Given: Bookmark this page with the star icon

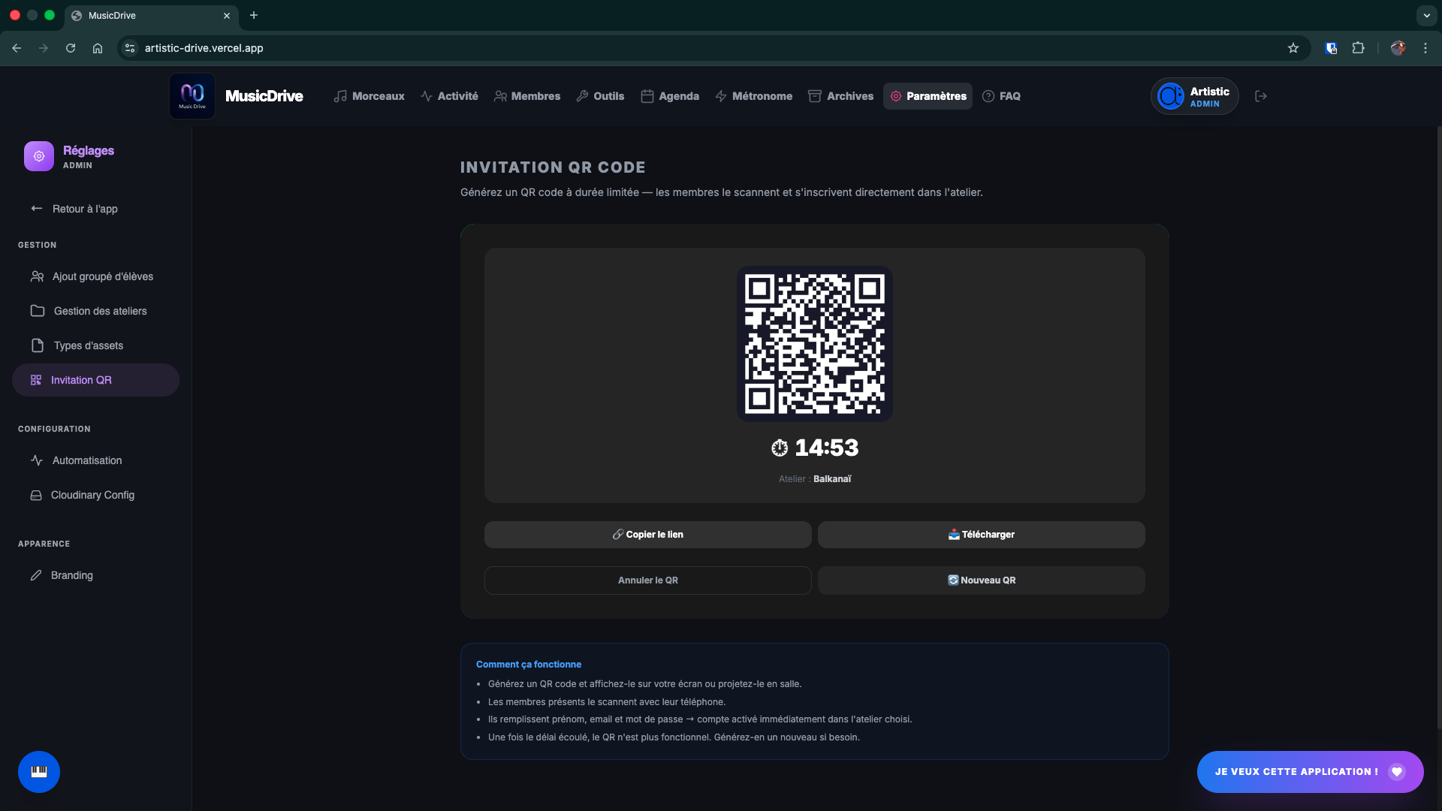Looking at the screenshot, I should click(x=1293, y=48).
